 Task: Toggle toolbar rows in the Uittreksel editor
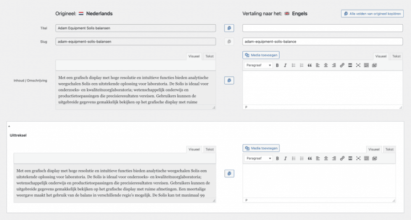(367, 158)
